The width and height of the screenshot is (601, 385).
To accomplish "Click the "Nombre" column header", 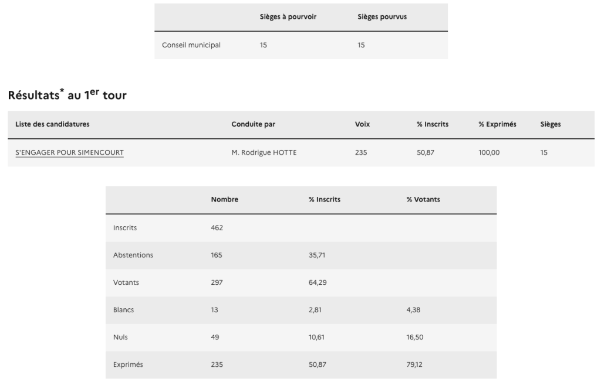I will pyautogui.click(x=224, y=200).
